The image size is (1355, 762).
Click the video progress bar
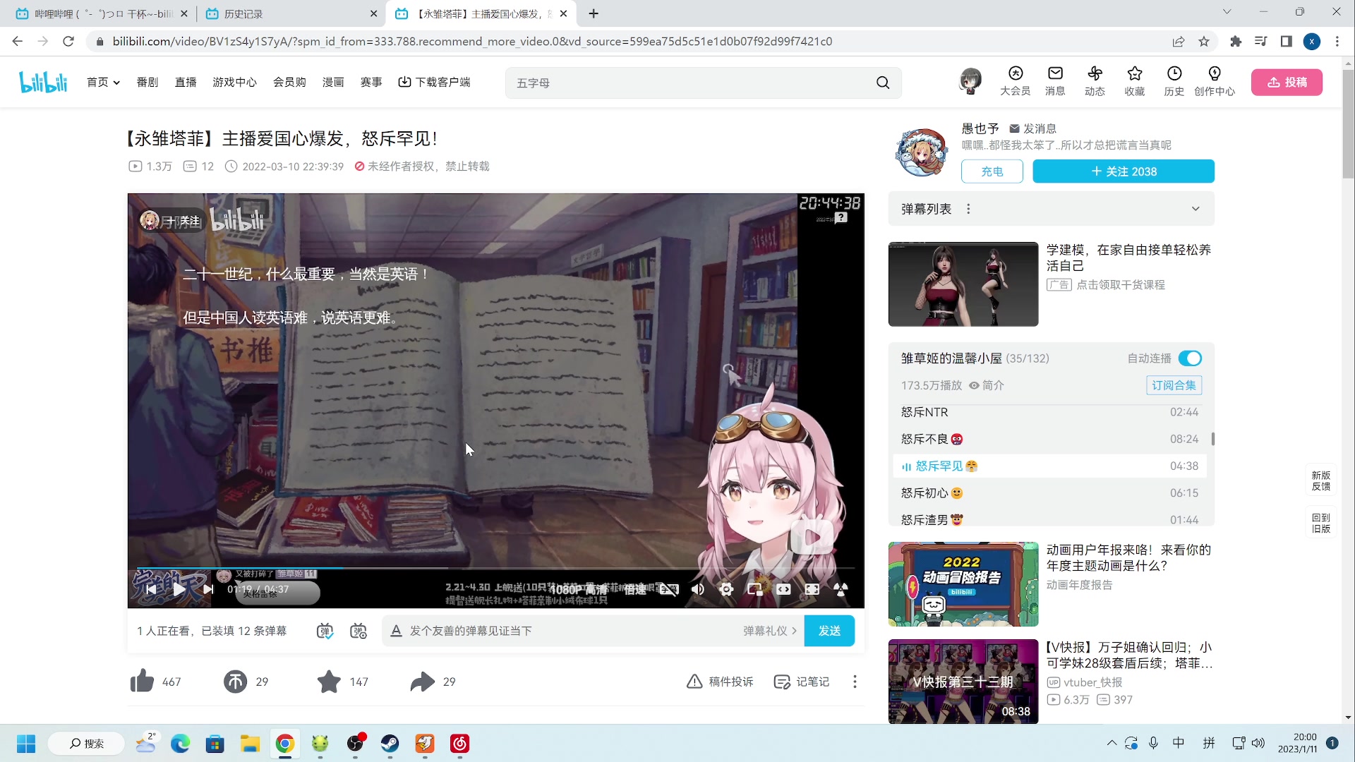494,568
